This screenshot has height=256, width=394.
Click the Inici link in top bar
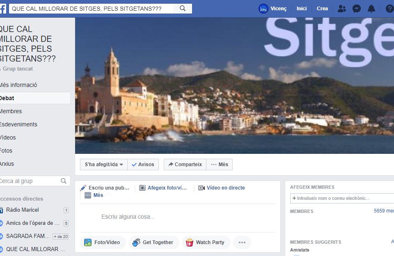(x=302, y=9)
